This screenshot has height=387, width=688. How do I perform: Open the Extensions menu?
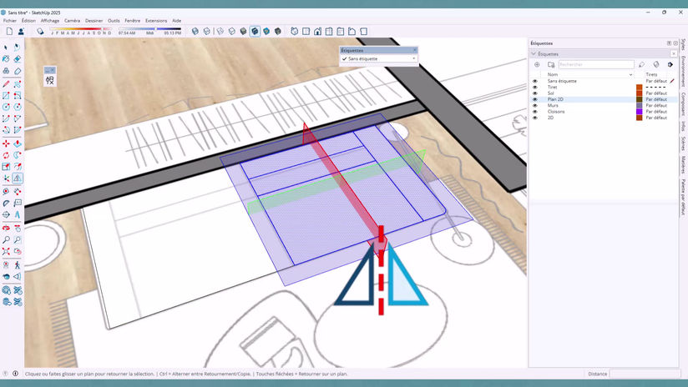(156, 21)
